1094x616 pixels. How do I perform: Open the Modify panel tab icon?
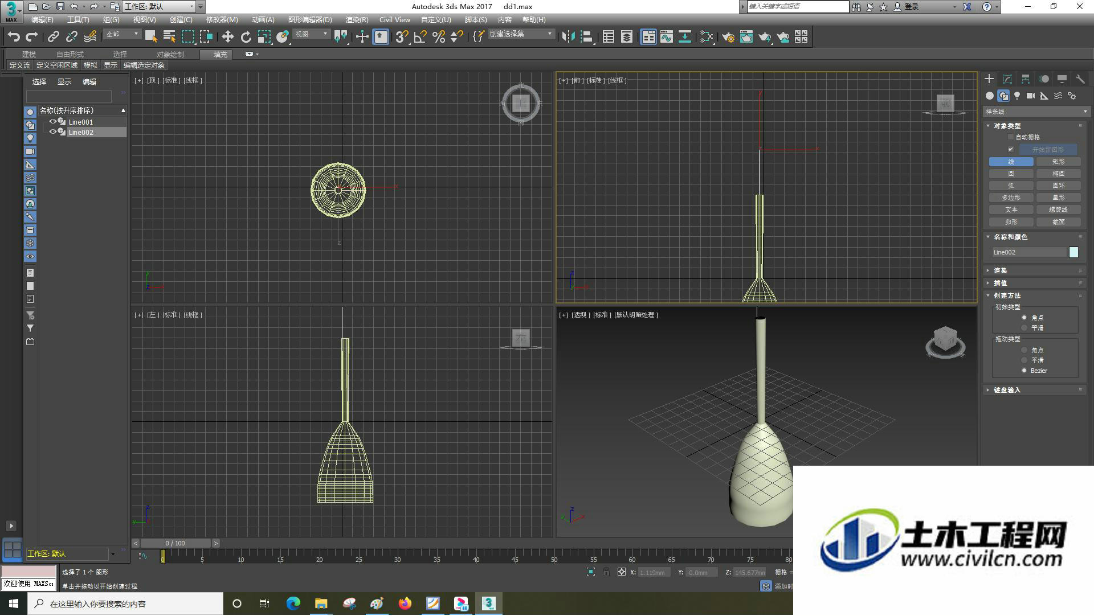[x=1007, y=79]
